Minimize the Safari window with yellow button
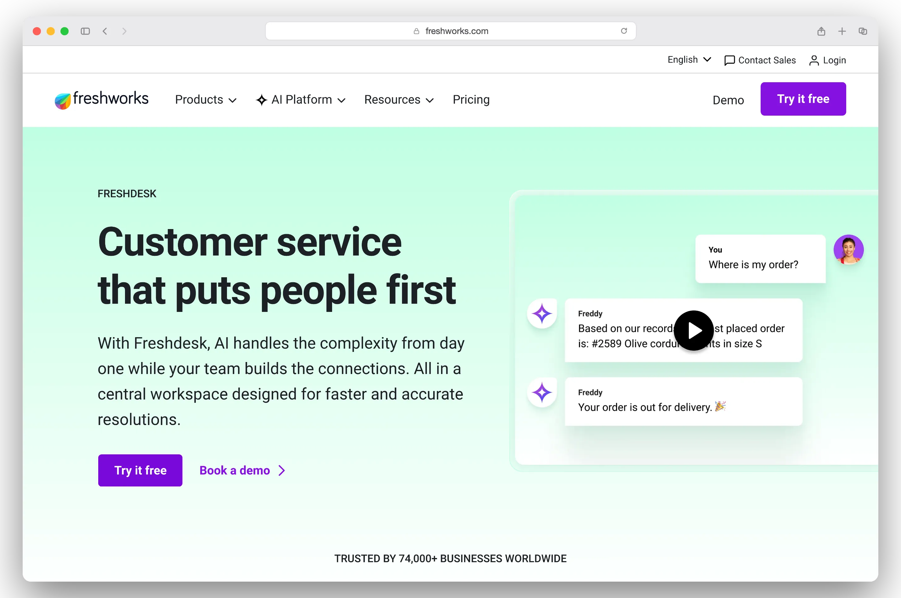Screen dimensions: 901x598 [51, 31]
